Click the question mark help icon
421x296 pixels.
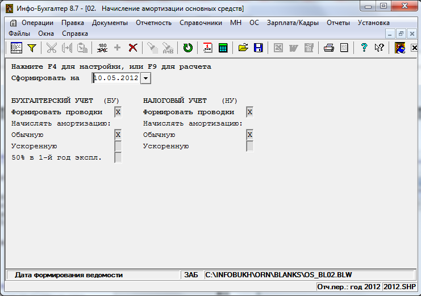pyautogui.click(x=364, y=48)
